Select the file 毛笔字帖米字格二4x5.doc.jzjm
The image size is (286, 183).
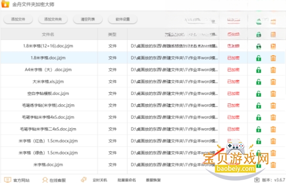point(48,129)
